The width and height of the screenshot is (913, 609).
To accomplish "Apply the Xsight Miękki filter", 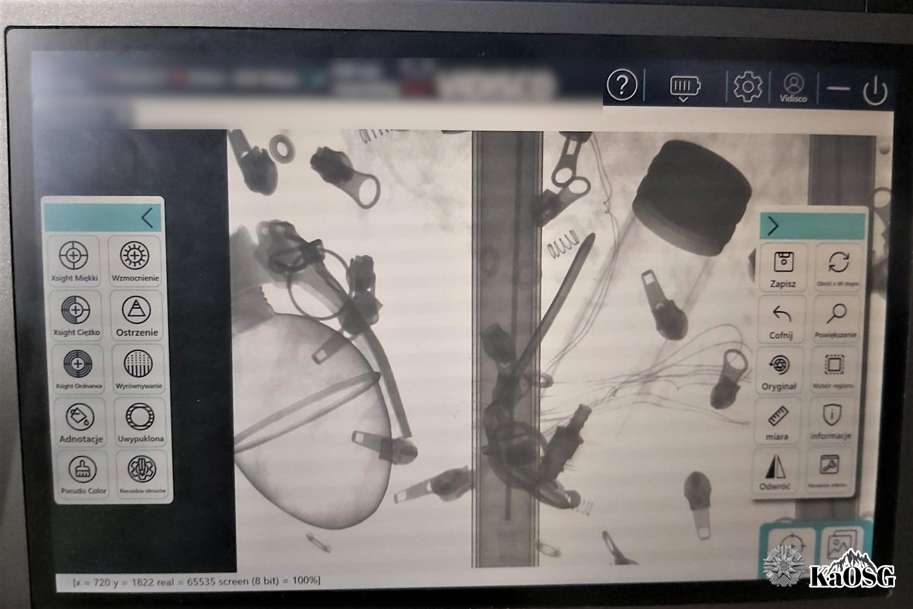I will click(74, 261).
